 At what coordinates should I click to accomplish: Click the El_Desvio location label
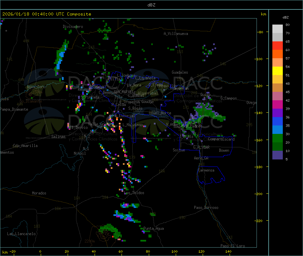(79, 127)
